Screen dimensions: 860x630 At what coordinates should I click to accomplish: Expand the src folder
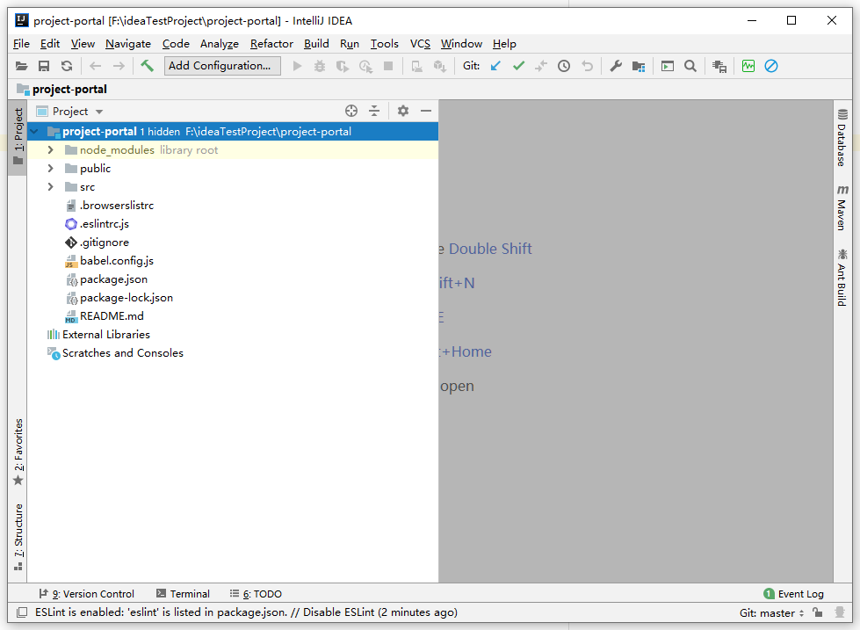coord(50,187)
